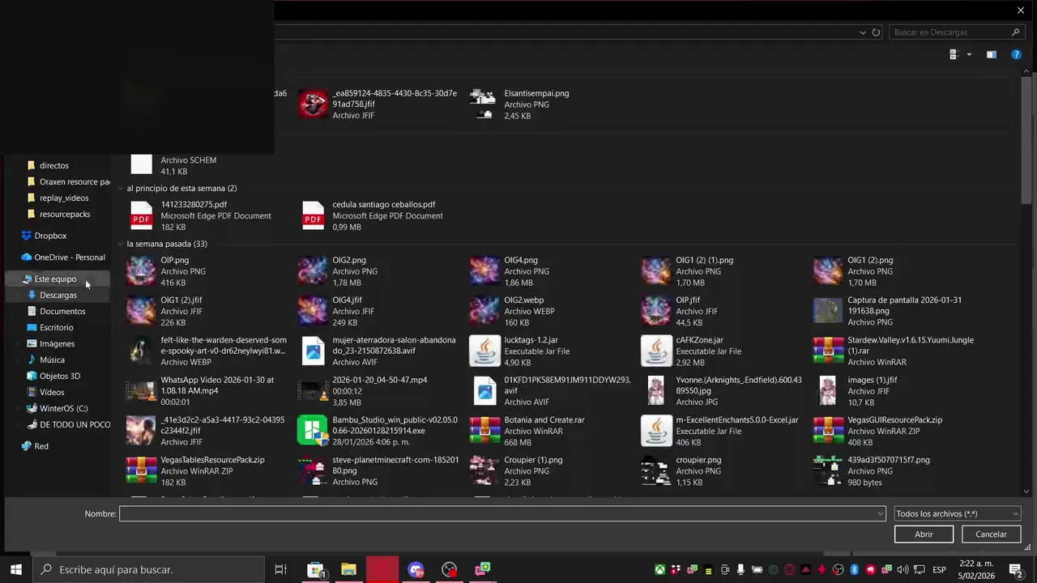Open the Nombre field history dropdown arrow

point(880,513)
